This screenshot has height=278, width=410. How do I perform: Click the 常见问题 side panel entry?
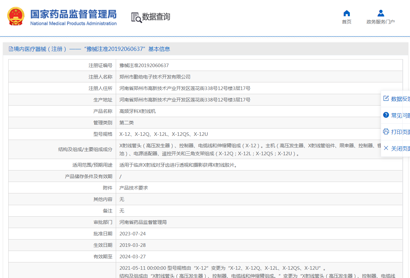coord(396,115)
